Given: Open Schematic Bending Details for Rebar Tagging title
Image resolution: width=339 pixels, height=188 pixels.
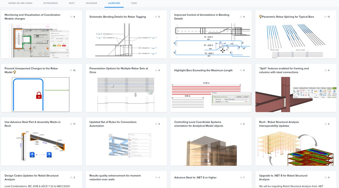Looking at the screenshot, I should point(118,17).
